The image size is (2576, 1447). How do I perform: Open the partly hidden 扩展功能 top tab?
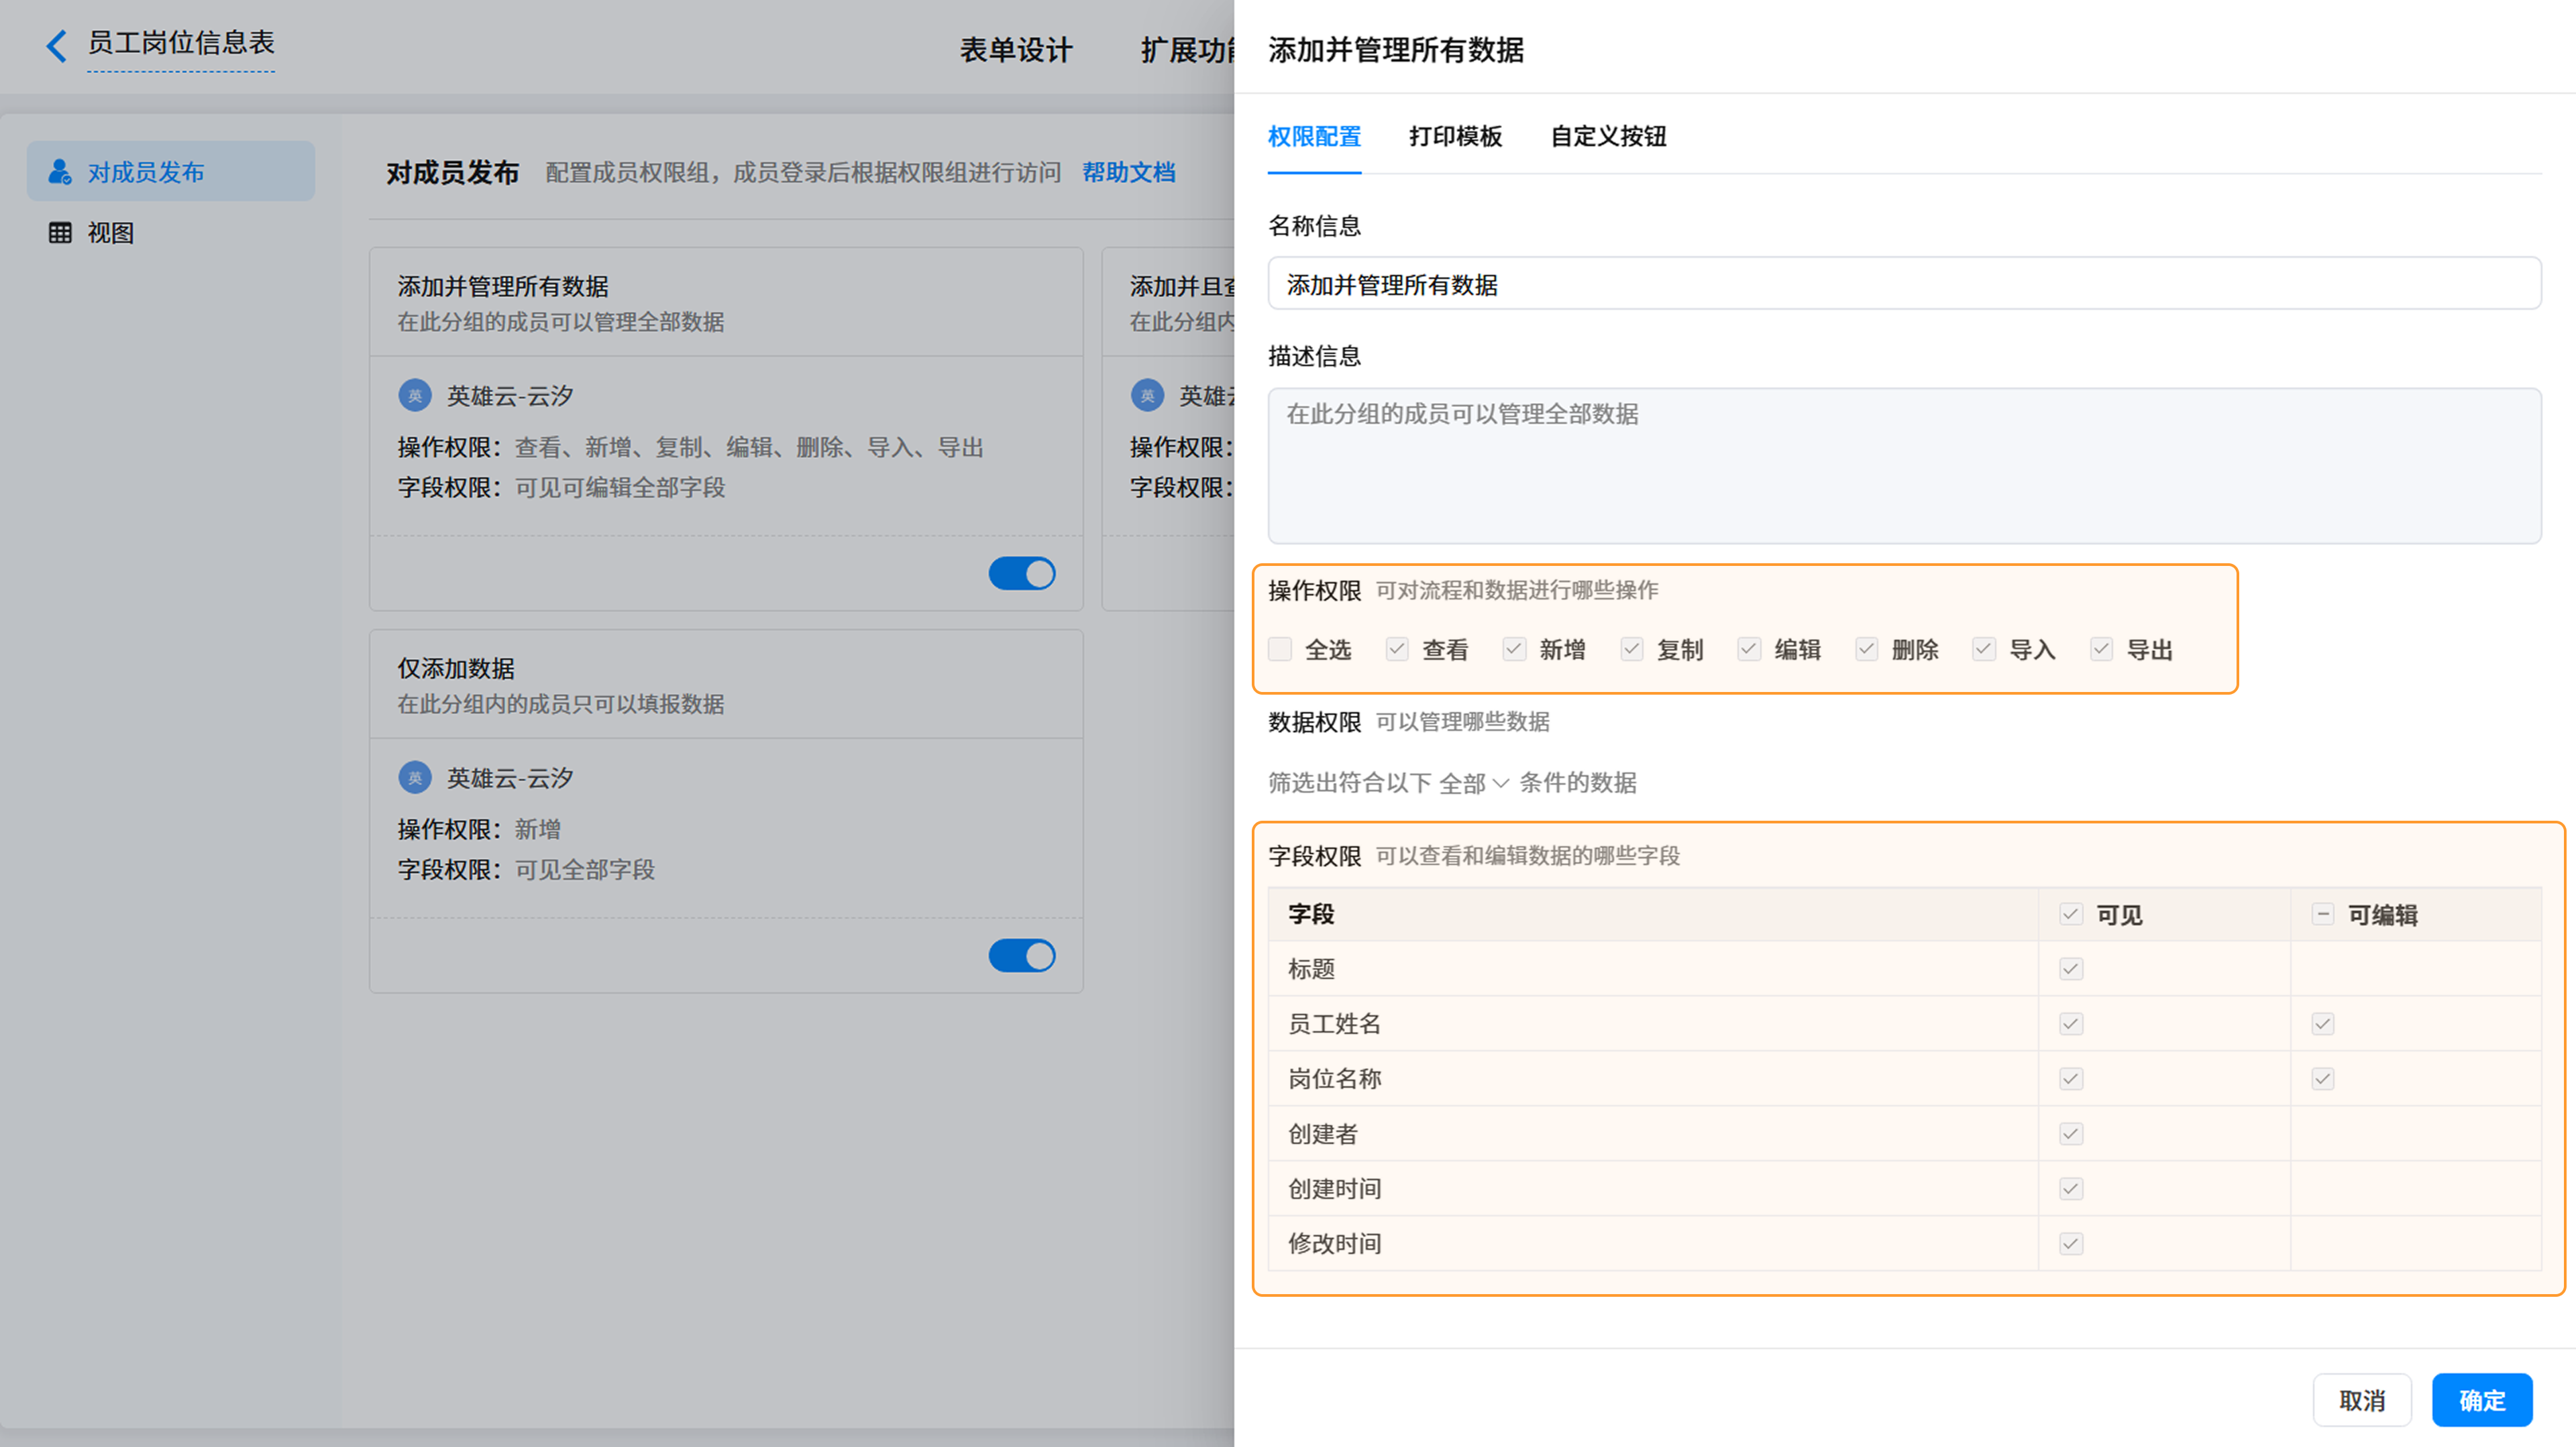pos(1187,50)
